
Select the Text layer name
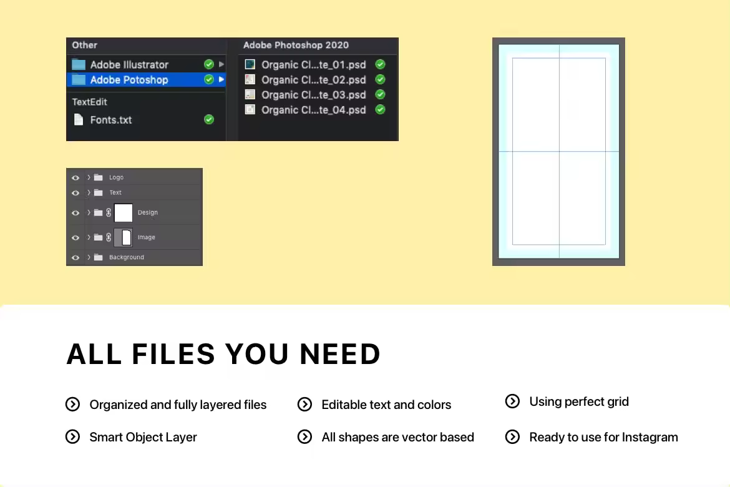[x=115, y=192]
